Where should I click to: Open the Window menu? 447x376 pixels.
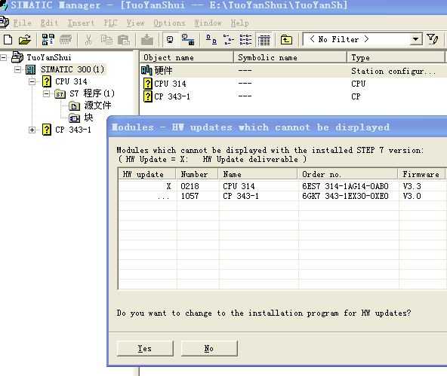[x=208, y=23]
